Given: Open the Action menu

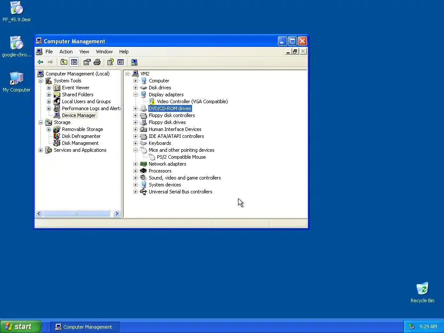Looking at the screenshot, I should tap(66, 52).
